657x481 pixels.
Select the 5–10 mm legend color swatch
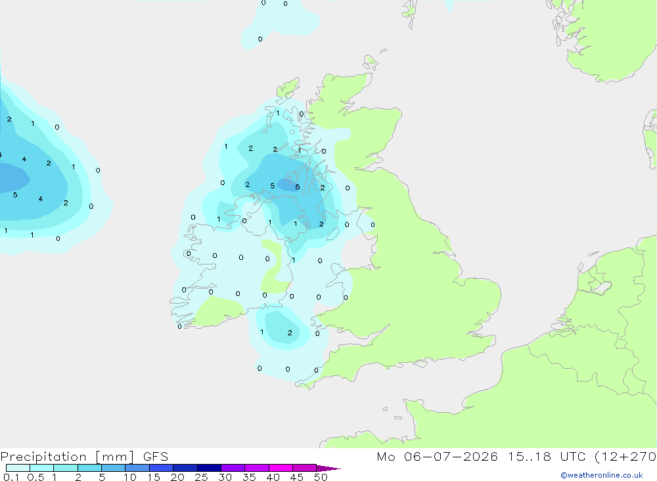114,468
